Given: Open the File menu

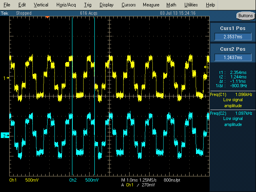Looking at the screenshot, I should click(7, 5).
